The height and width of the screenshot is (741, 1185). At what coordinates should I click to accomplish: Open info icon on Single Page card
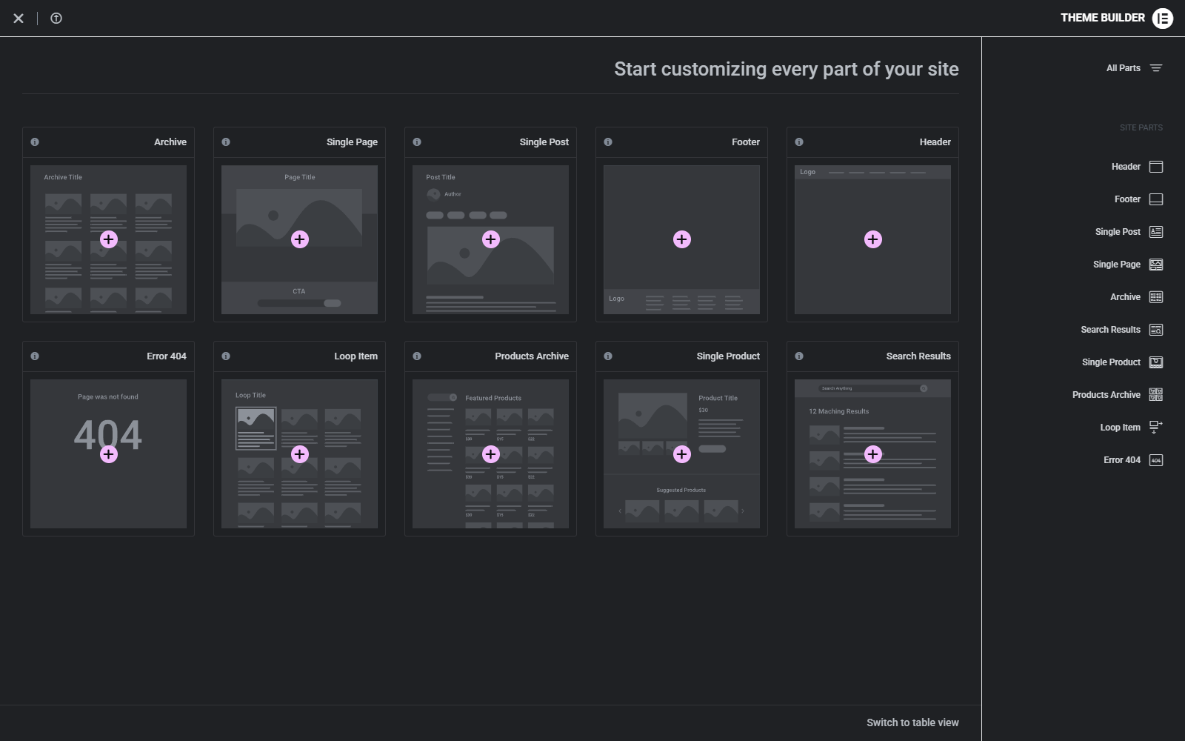pos(226,142)
